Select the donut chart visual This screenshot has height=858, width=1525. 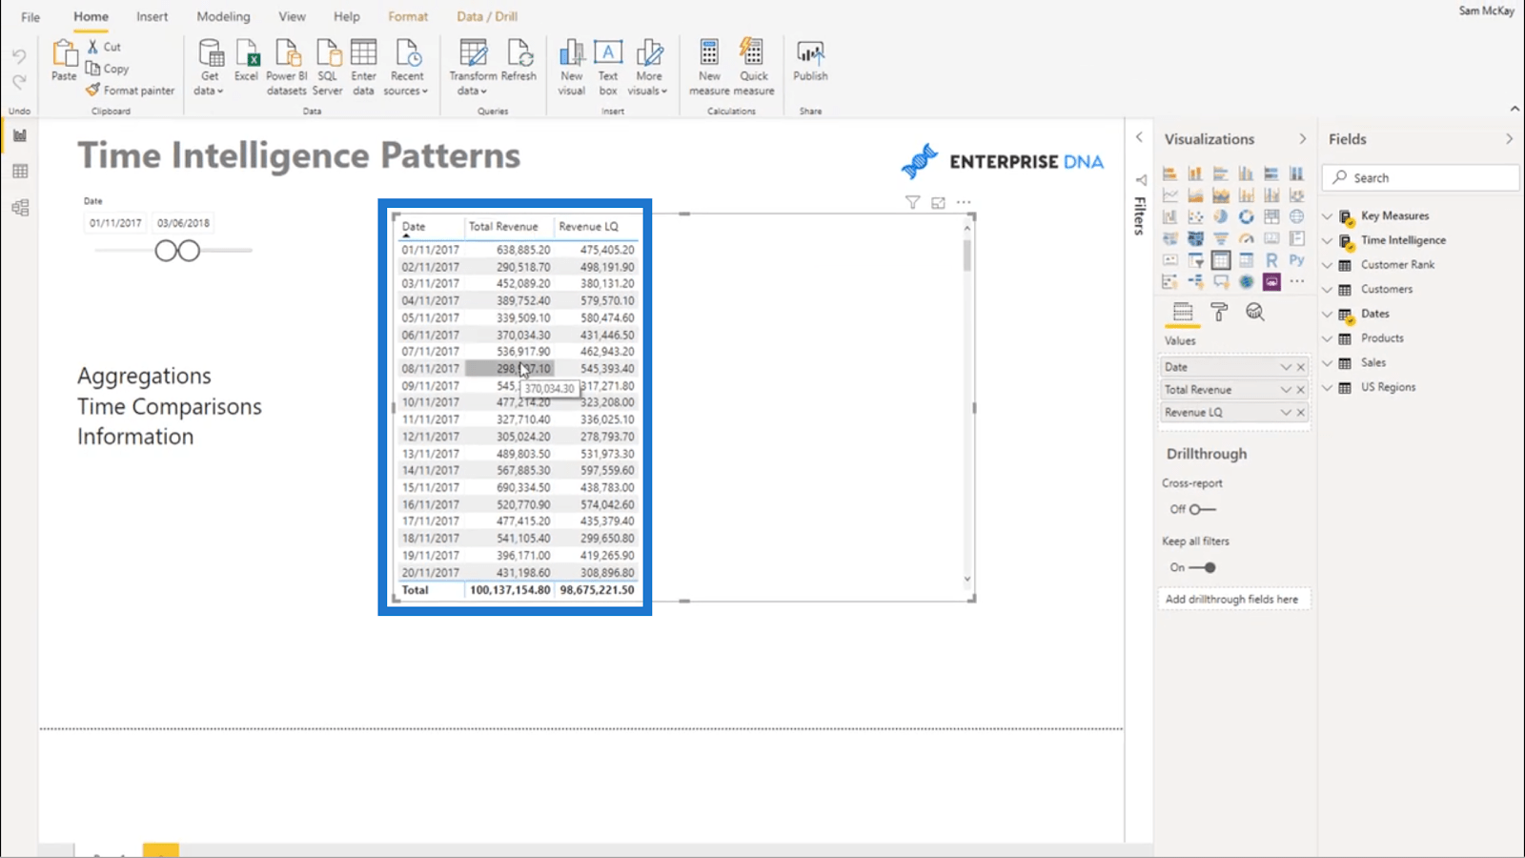(1246, 217)
